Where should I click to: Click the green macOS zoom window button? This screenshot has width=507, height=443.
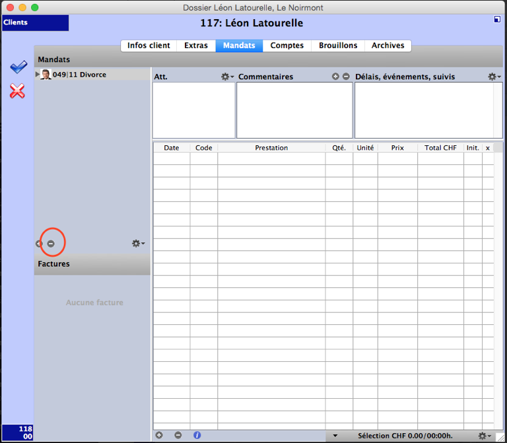(x=34, y=7)
